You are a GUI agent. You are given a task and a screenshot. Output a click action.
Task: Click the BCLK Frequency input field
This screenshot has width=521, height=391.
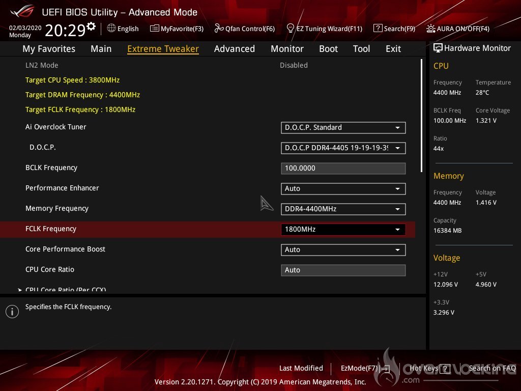tap(343, 168)
